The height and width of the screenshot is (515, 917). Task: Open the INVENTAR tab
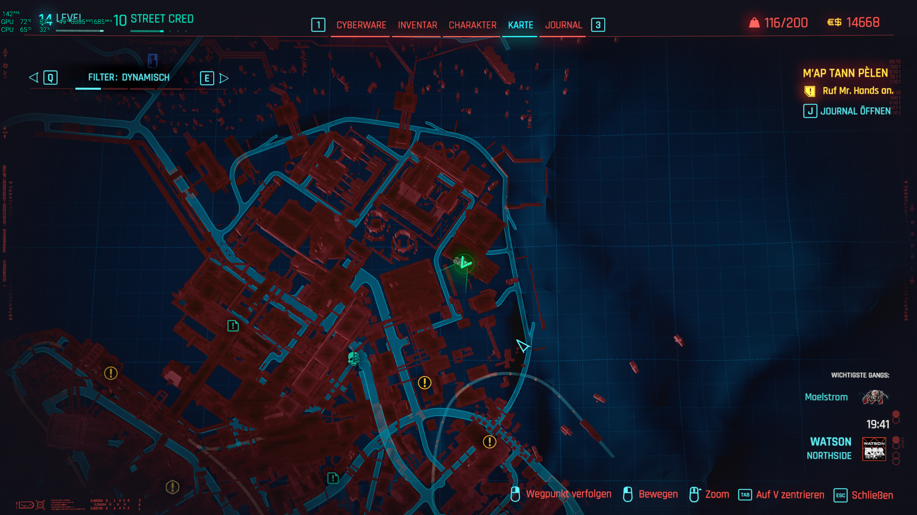(x=417, y=25)
